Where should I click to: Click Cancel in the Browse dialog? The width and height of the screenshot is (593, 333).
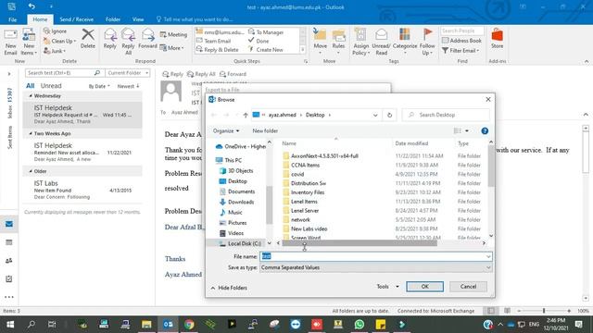tap(468, 287)
